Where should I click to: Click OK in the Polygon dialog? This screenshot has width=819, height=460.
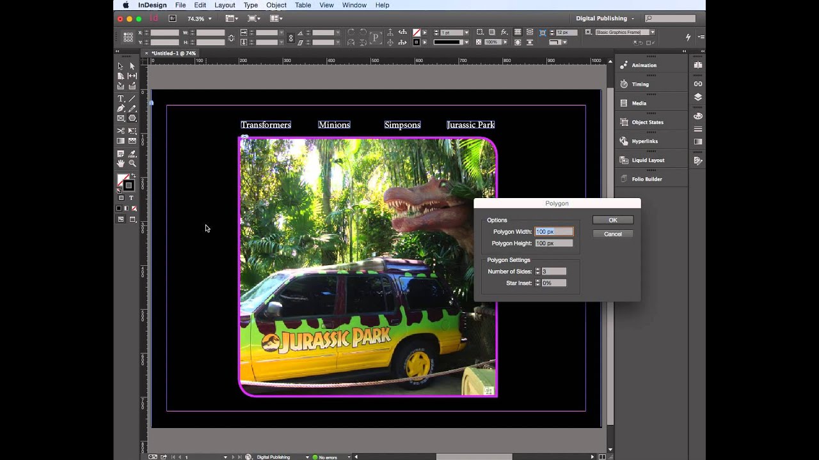tap(613, 220)
